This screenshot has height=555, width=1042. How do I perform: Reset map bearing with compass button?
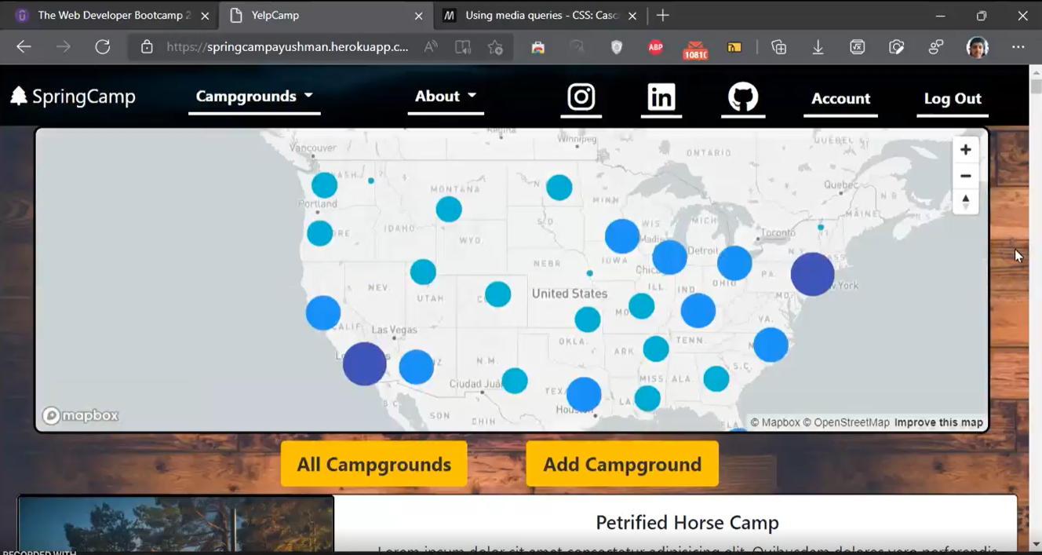tap(965, 202)
